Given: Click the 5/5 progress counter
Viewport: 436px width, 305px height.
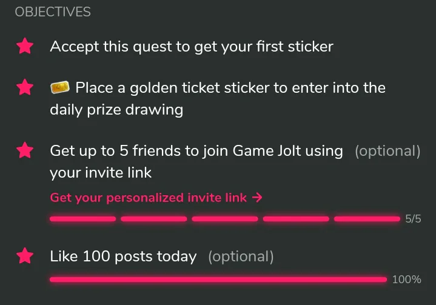Looking at the screenshot, I should [413, 220].
